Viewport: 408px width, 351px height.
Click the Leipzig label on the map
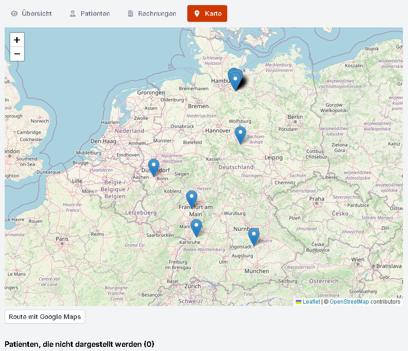point(274,157)
